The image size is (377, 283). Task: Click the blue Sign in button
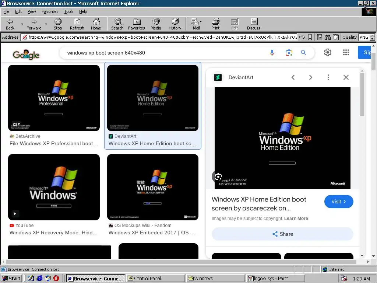(364, 52)
